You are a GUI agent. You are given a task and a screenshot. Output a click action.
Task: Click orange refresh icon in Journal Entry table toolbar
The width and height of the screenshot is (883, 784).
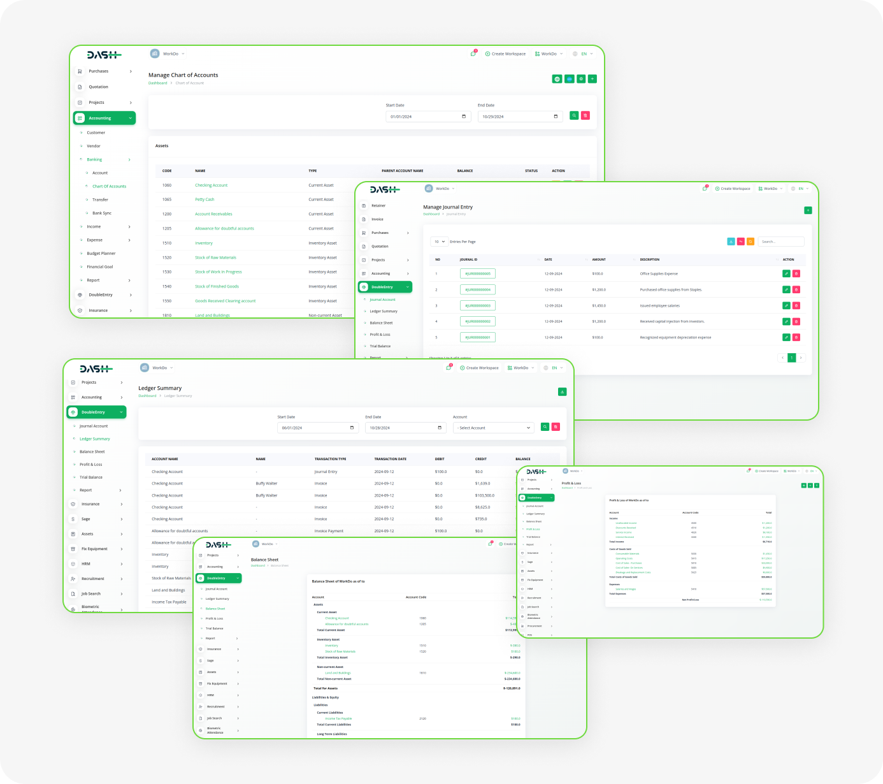[750, 242]
